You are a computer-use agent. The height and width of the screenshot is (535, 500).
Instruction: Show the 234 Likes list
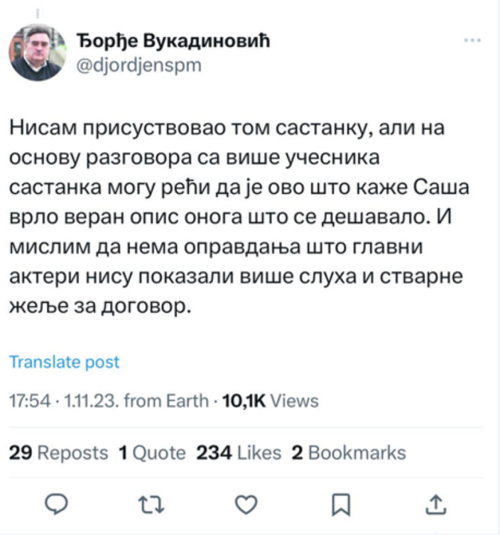pos(239,453)
